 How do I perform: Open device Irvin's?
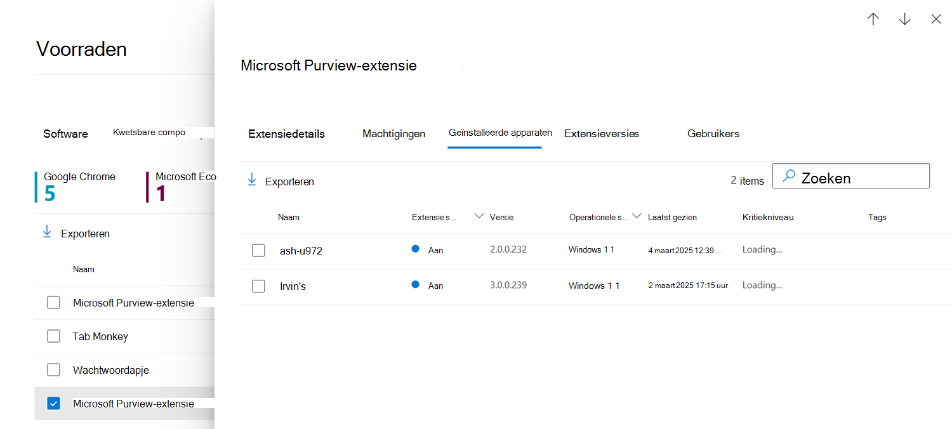click(293, 286)
